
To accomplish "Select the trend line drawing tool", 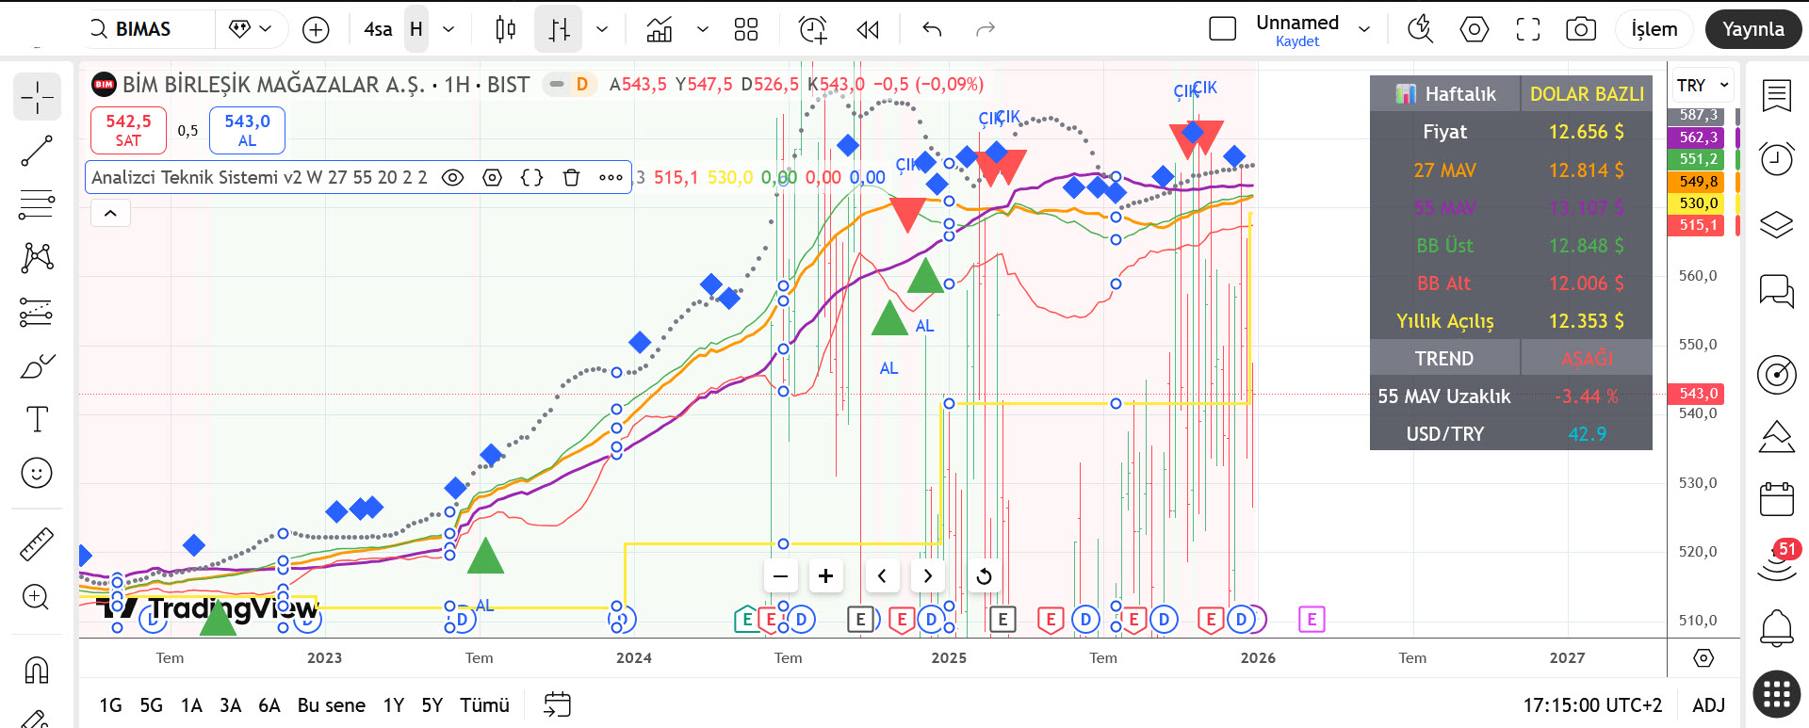I will (x=37, y=151).
